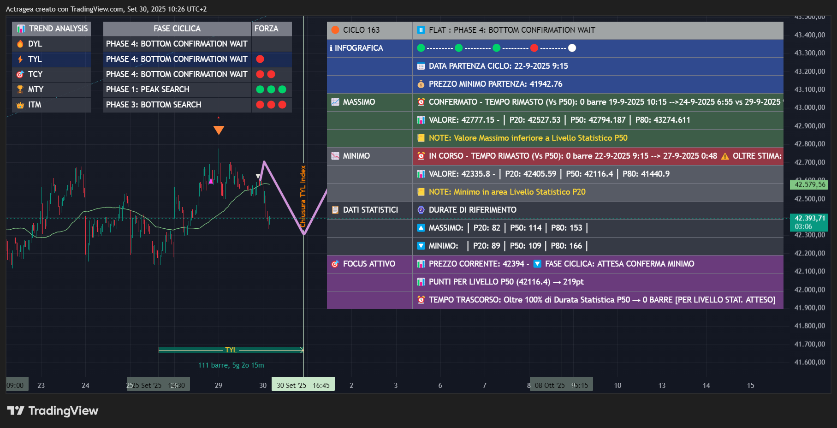837x428 pixels.
Task: Click the alarm clock icon before IN CORSO
Action: click(421, 156)
